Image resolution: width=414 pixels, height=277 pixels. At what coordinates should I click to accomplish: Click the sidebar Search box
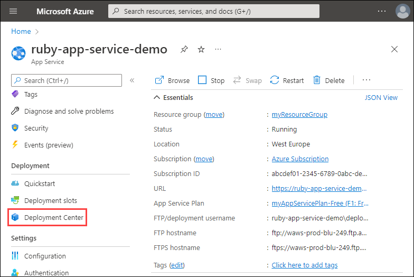tap(67, 80)
